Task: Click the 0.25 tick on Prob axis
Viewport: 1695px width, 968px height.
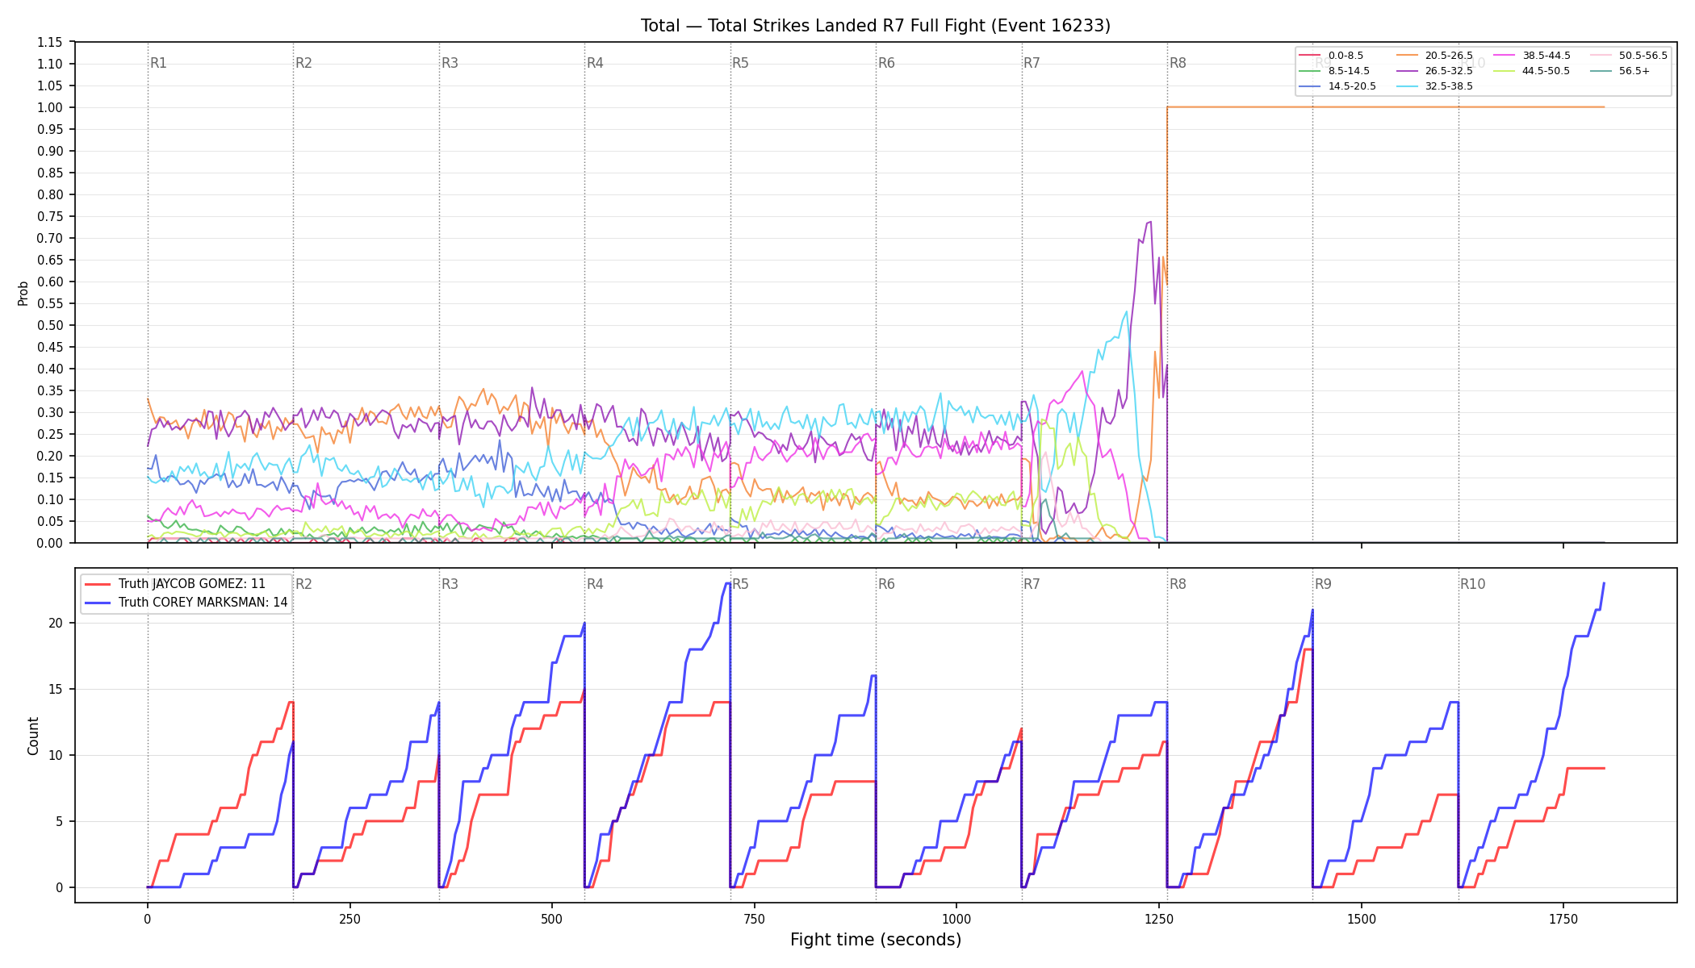Action: (x=50, y=434)
